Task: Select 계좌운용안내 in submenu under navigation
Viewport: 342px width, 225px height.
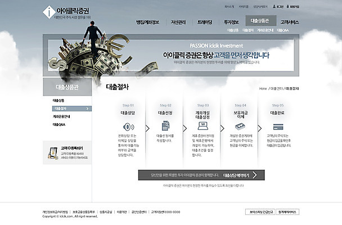Action: pyautogui.click(x=265, y=30)
